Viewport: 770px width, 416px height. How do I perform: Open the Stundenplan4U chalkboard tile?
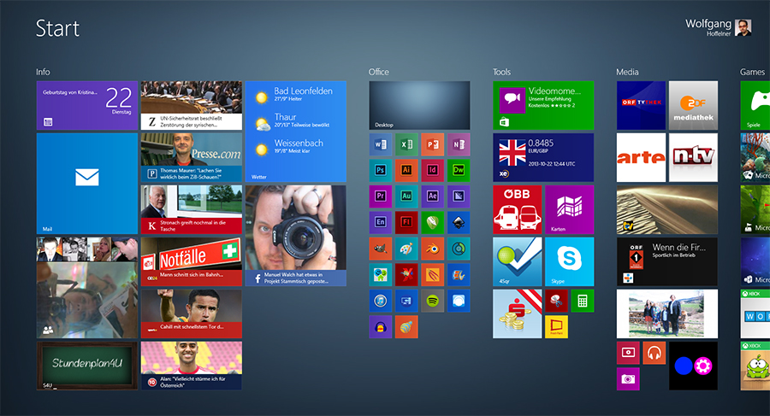pos(87,366)
